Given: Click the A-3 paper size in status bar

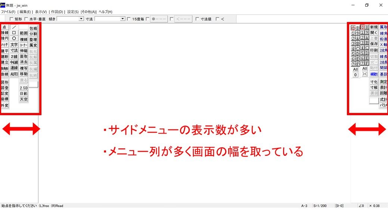Looking at the screenshot, I should click(x=304, y=206).
